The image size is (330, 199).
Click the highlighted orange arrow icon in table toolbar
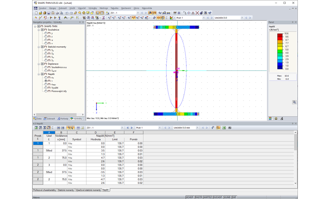pyautogui.click(x=68, y=128)
